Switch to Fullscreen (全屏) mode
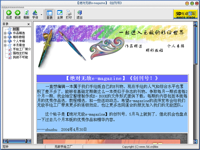 tap(60, 15)
